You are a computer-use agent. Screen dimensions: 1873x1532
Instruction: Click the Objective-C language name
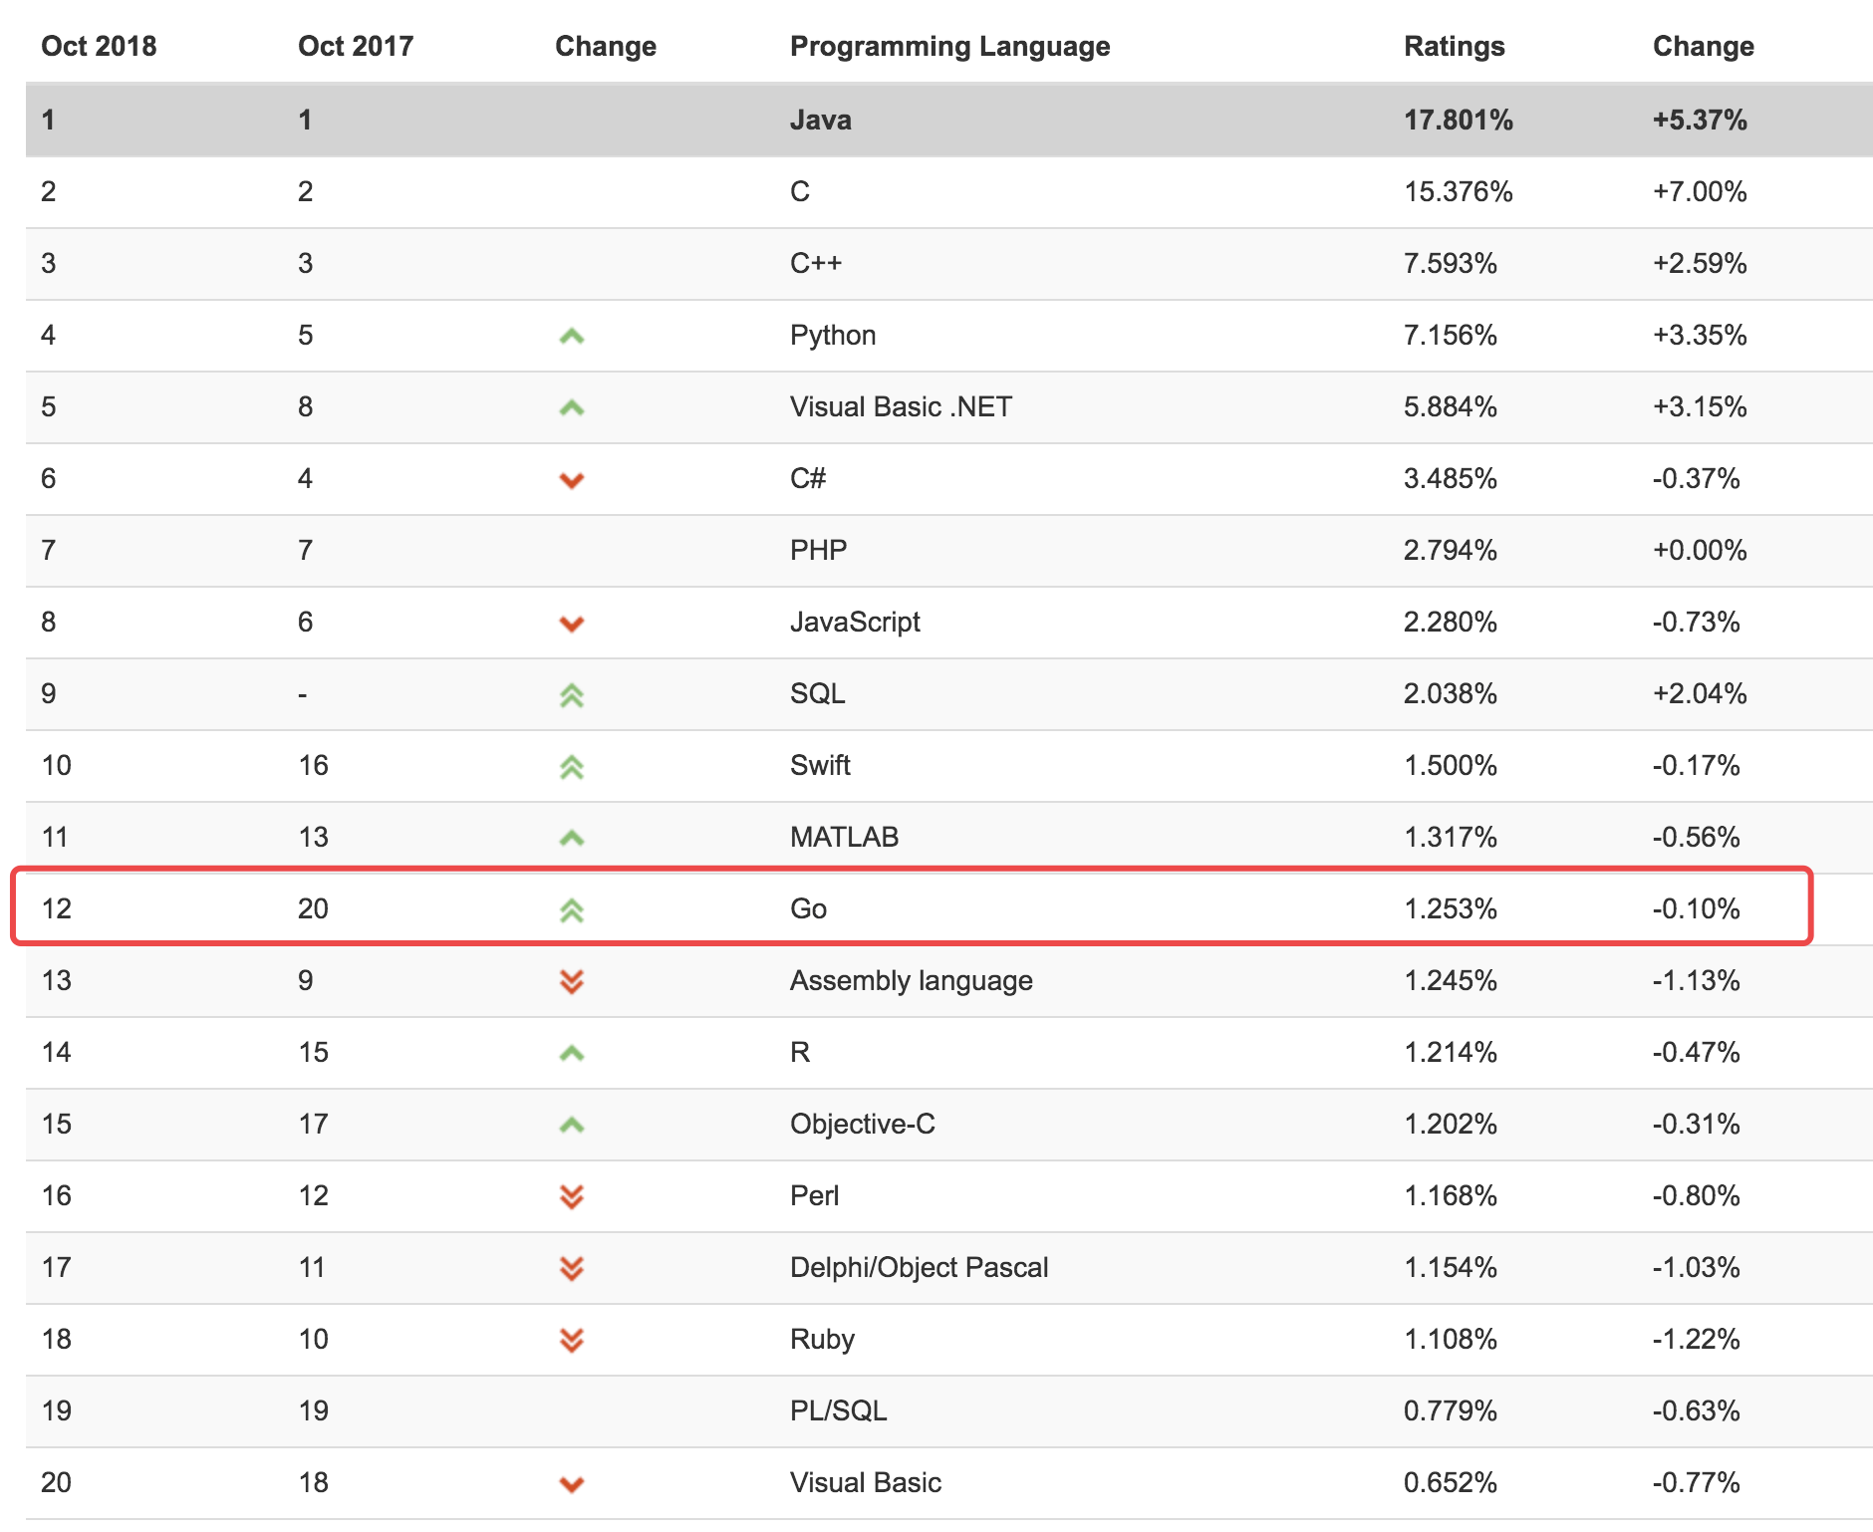pos(862,1124)
